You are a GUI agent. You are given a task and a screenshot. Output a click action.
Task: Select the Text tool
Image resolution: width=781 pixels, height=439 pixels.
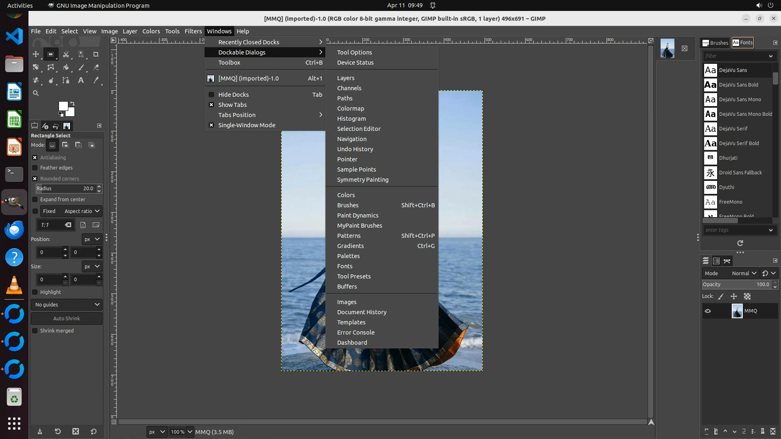pos(81,80)
